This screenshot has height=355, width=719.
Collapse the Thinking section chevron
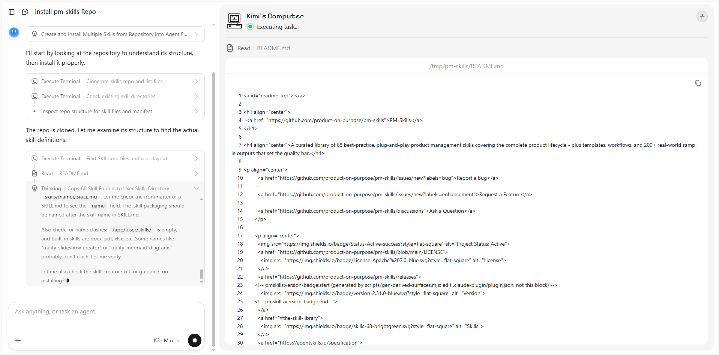tap(196, 188)
